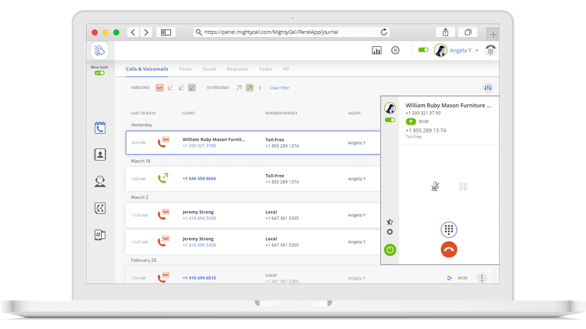Open the Reports chart icon
This screenshot has width=586, height=329.
[x=376, y=50]
